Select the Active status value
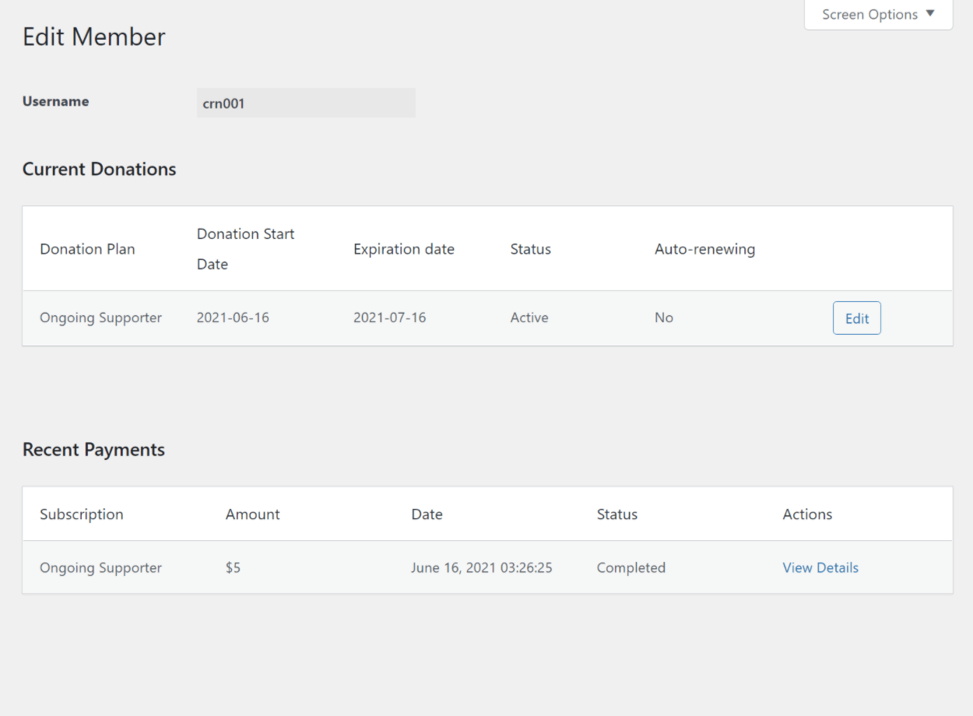The width and height of the screenshot is (973, 716). 529,318
